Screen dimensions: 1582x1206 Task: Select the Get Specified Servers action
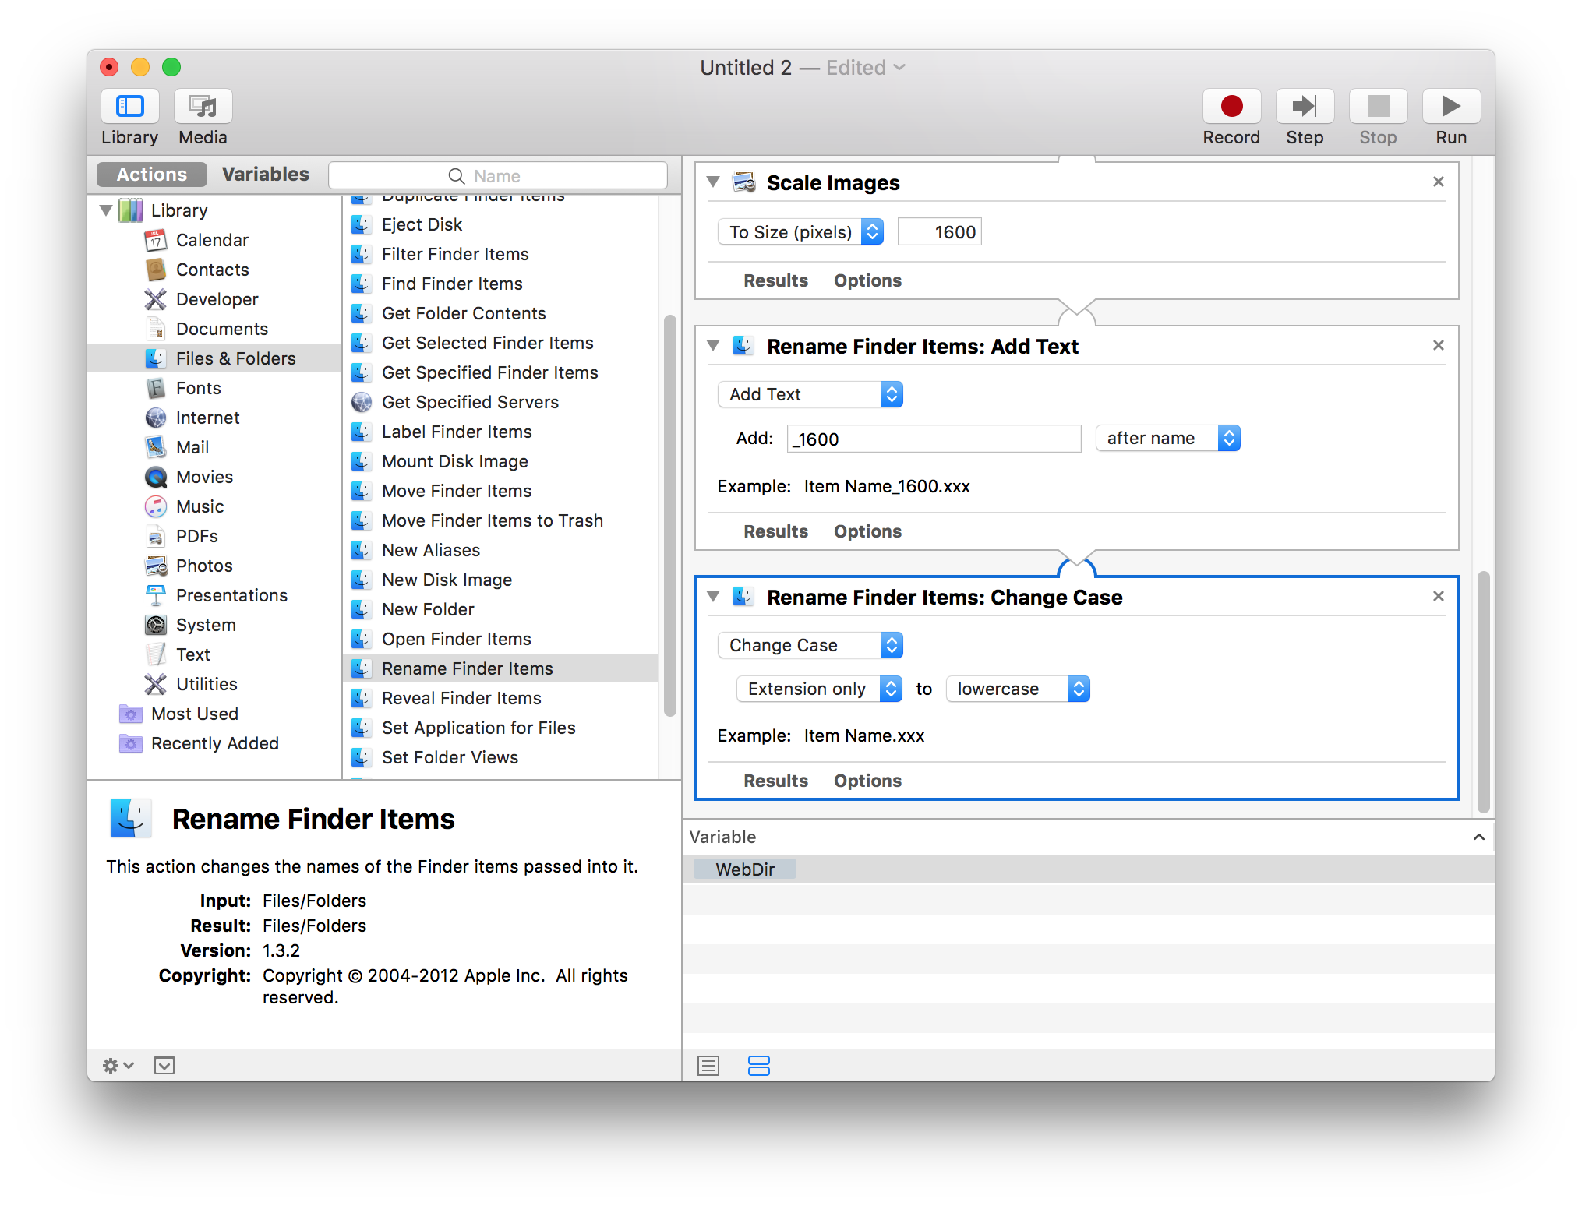(500, 402)
